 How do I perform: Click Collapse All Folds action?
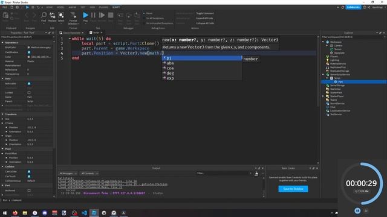tap(205, 23)
